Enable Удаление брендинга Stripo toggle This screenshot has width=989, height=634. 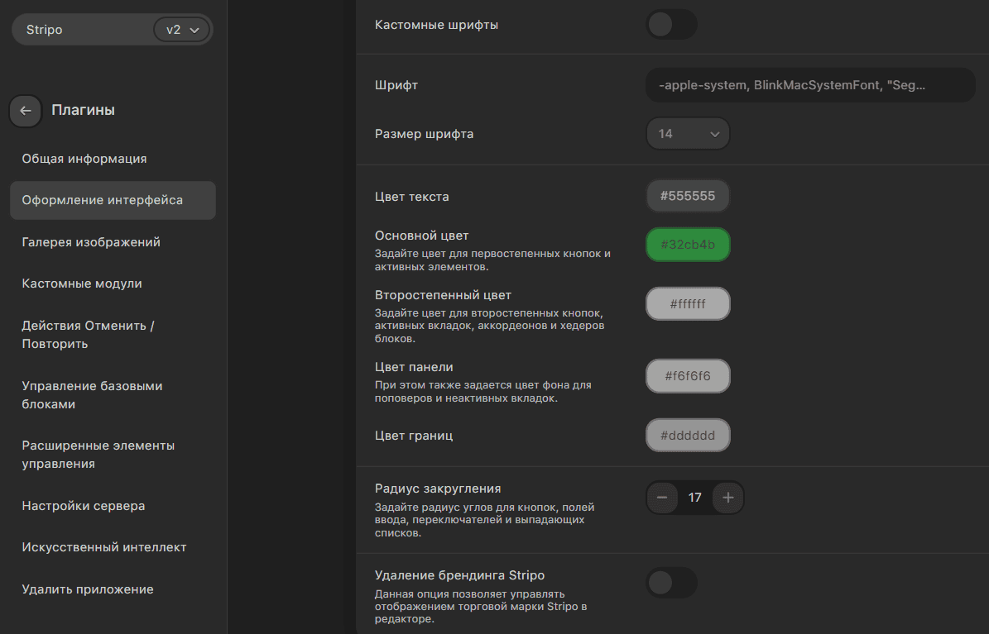coord(671,583)
